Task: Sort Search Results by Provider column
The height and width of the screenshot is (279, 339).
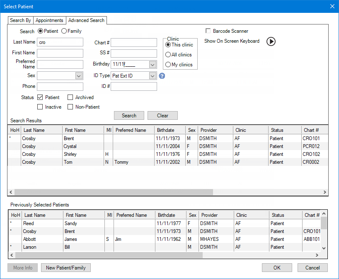Action: coord(216,130)
